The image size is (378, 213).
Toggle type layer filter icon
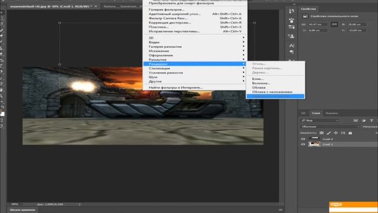point(372,120)
